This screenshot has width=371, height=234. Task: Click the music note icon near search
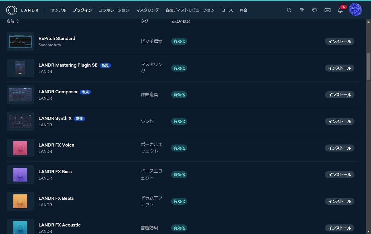(x=302, y=10)
